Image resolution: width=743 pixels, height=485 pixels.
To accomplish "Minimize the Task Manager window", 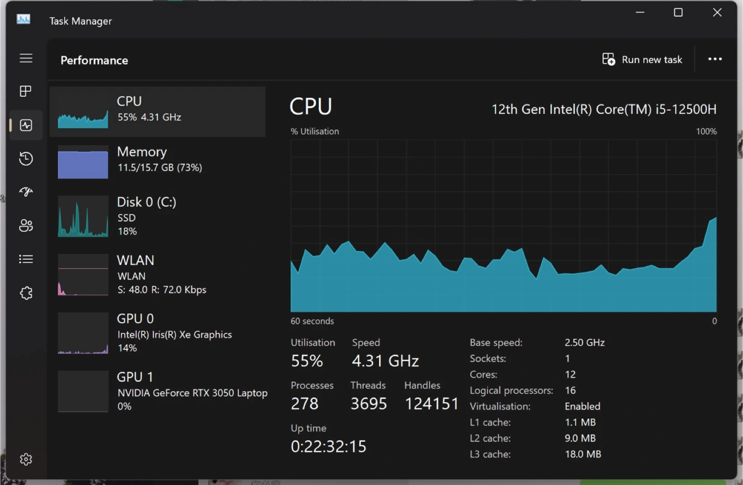I will pos(640,12).
